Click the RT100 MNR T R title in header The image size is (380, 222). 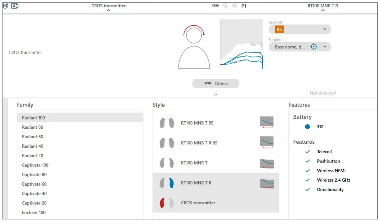pyautogui.click(x=323, y=6)
